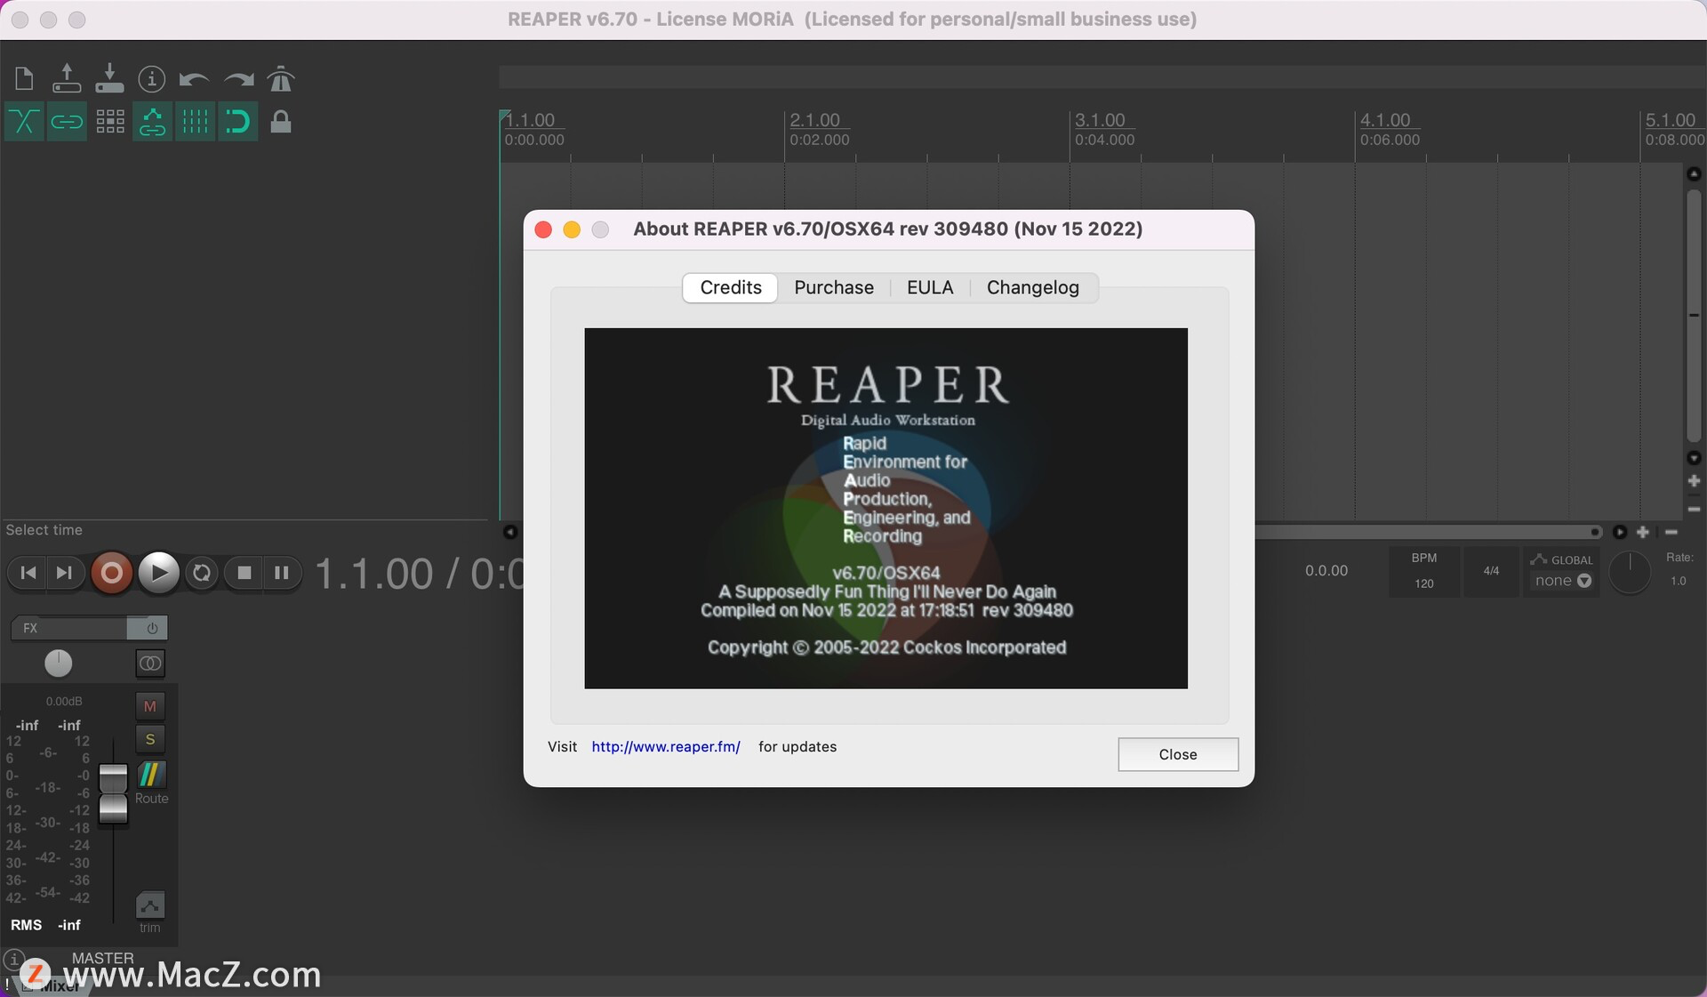Screen dimensions: 1707x997
Task: Open the GLOBAL automation none dropdown
Action: point(1562,581)
